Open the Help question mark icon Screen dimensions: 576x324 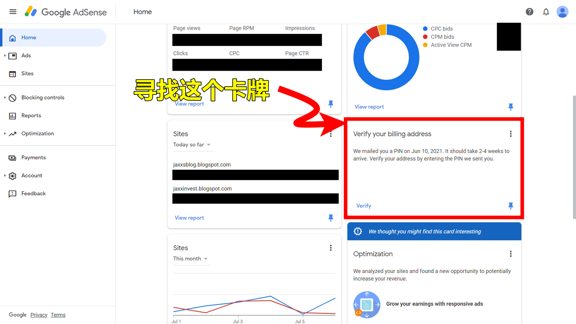[x=529, y=12]
